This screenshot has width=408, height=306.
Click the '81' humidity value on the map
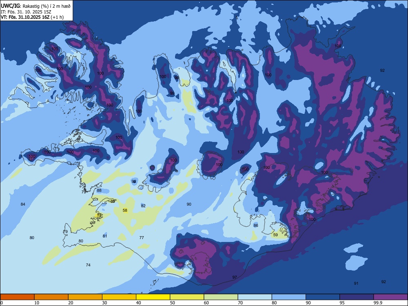coord(105,236)
